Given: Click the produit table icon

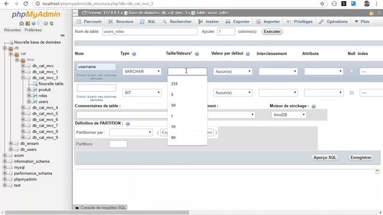Looking at the screenshot, I should 35,90.
